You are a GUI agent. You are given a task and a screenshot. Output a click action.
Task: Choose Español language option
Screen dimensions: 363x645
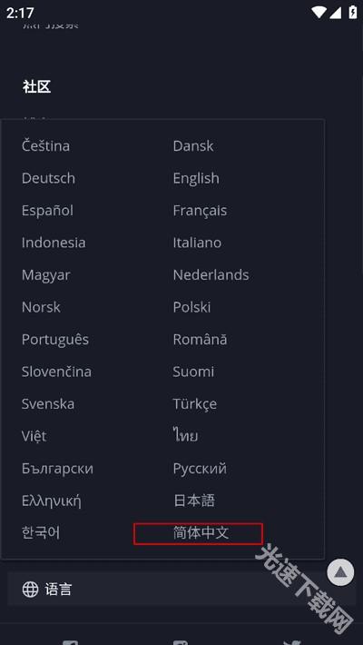coord(47,211)
